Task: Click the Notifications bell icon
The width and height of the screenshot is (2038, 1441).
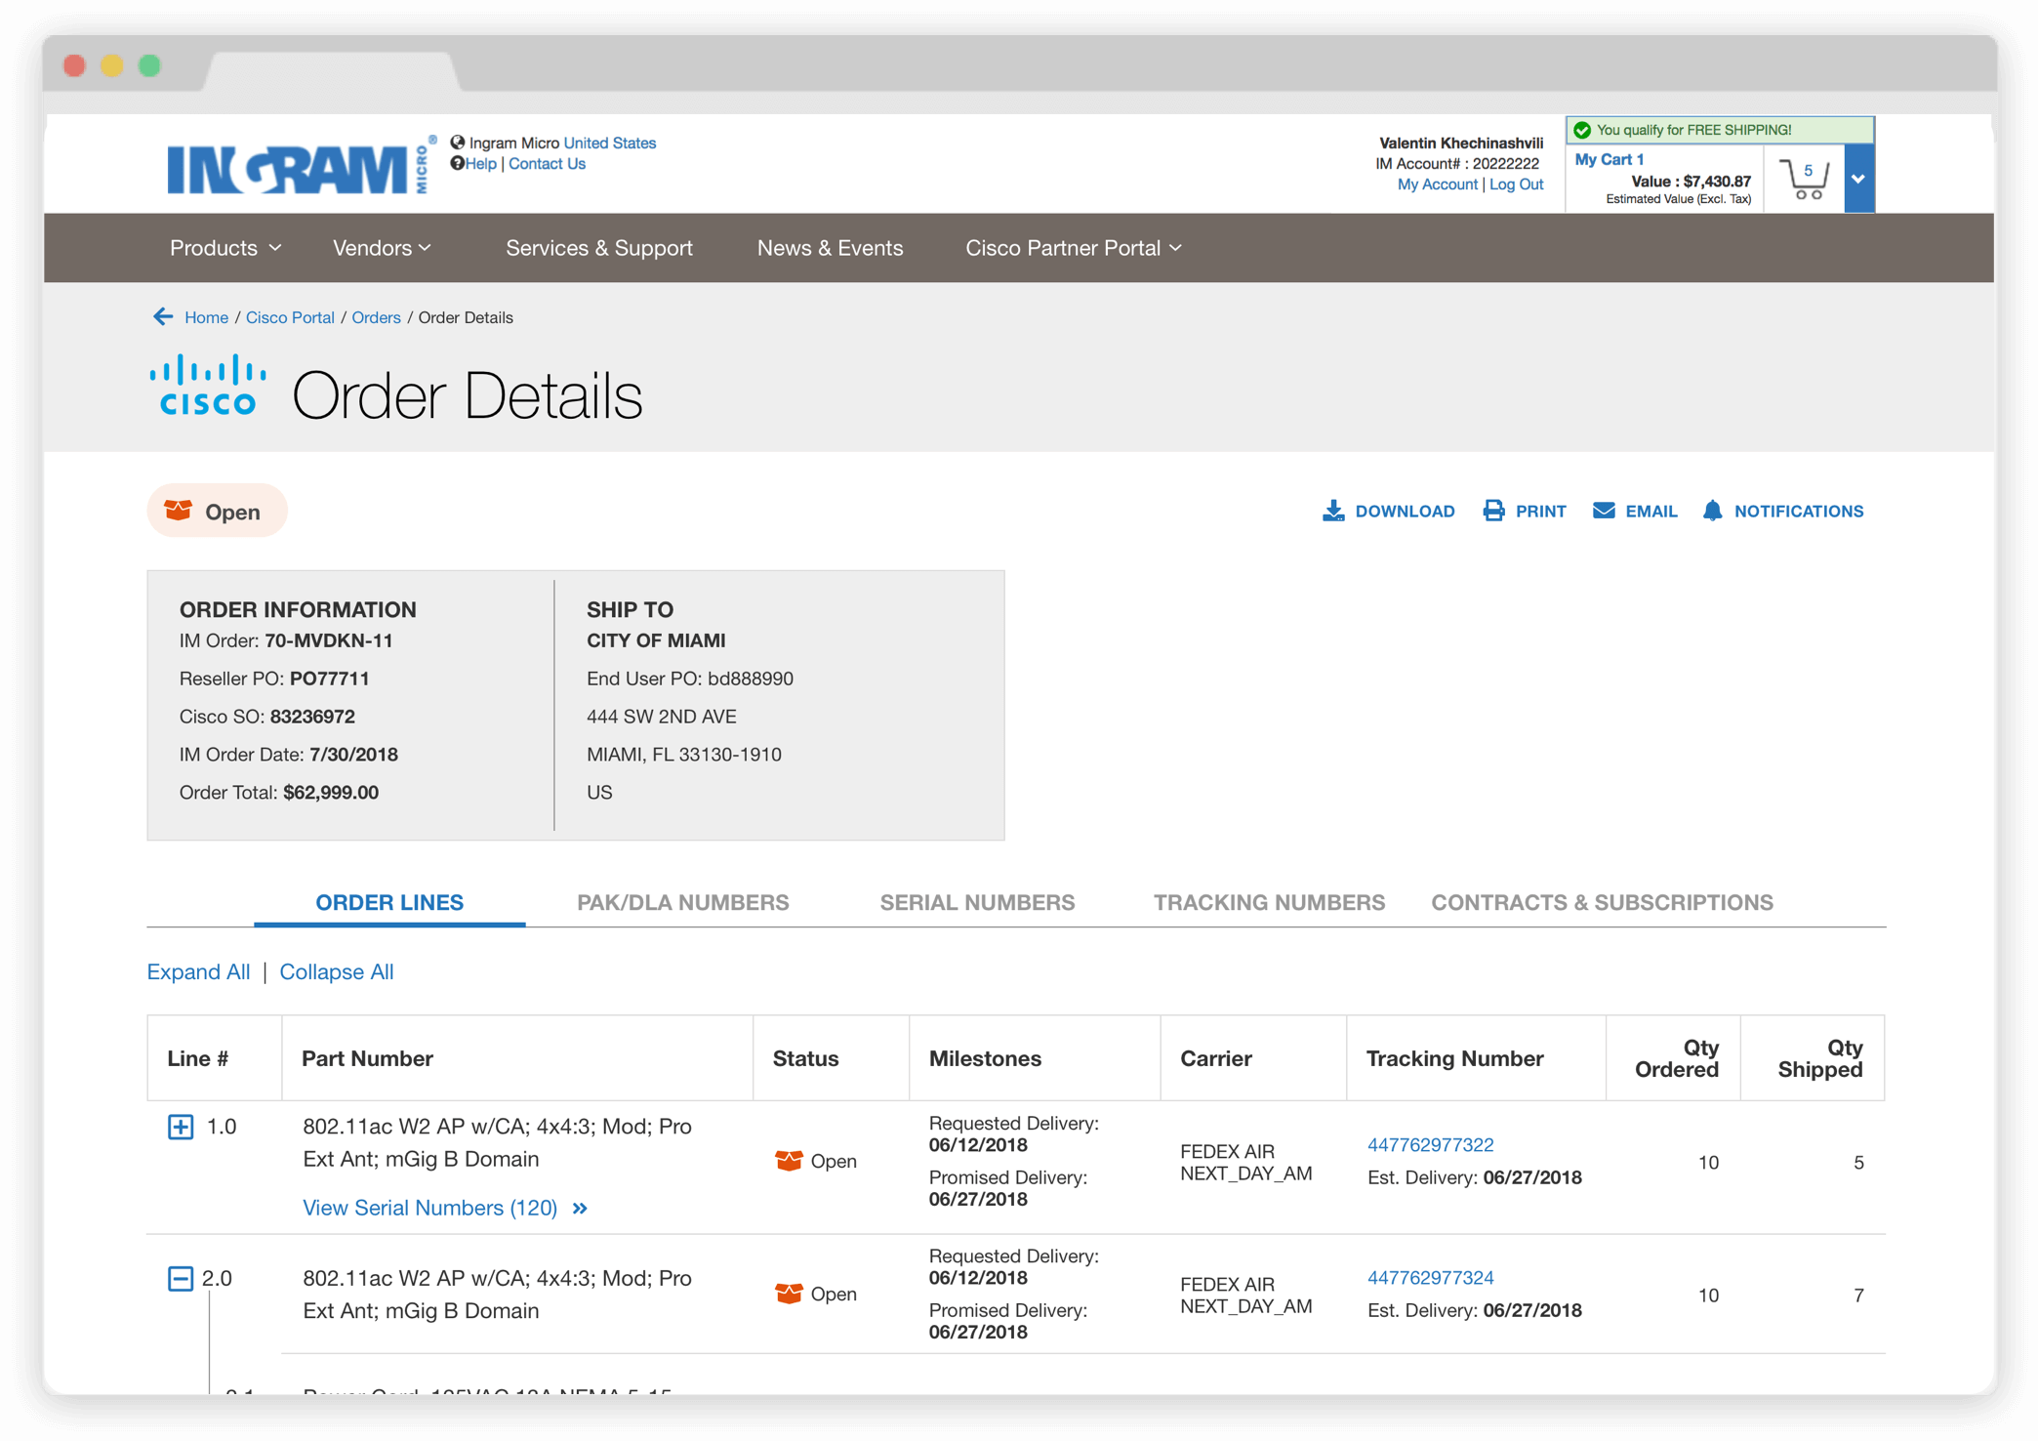Action: pyautogui.click(x=1712, y=511)
